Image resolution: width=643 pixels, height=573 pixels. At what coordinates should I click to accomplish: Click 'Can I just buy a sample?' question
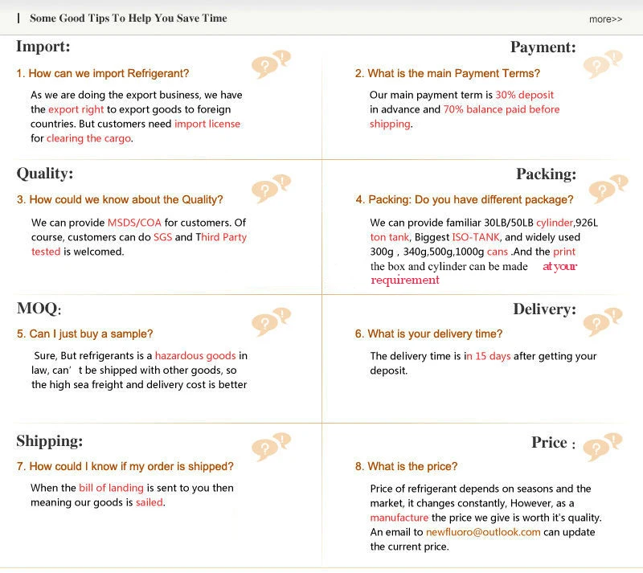point(84,334)
